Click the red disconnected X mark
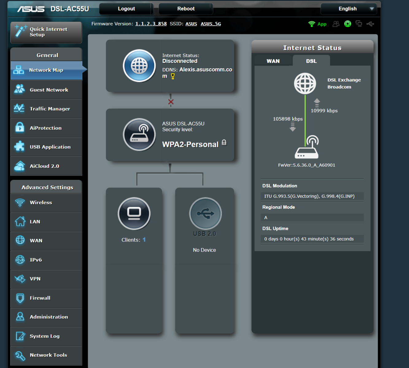 (x=171, y=102)
